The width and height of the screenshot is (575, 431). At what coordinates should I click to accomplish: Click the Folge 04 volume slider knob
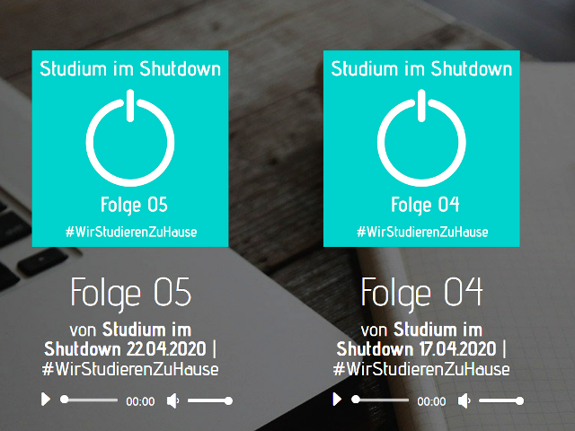[519, 401]
